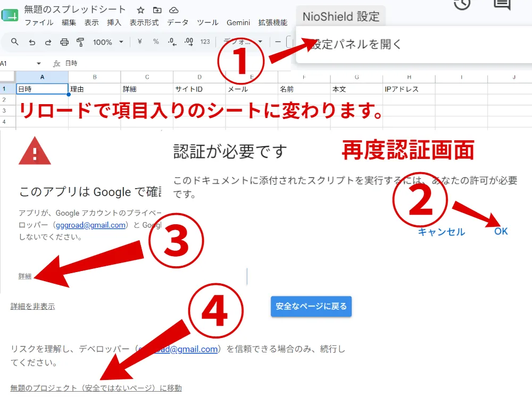Click the move to folder icon
Image resolution: width=532 pixels, height=406 pixels.
(x=157, y=10)
